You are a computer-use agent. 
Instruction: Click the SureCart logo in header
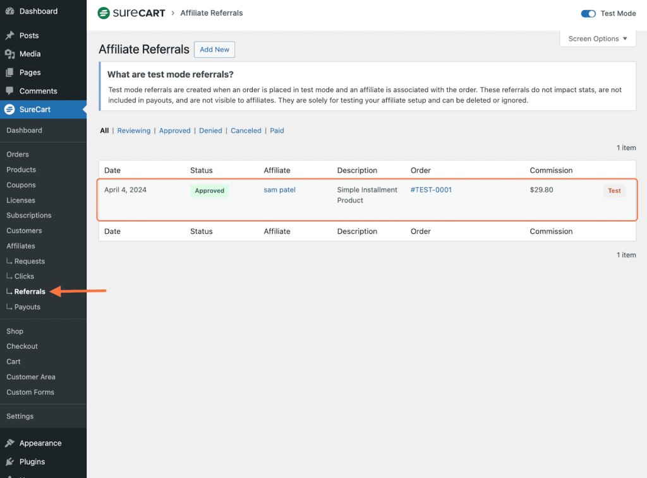131,13
